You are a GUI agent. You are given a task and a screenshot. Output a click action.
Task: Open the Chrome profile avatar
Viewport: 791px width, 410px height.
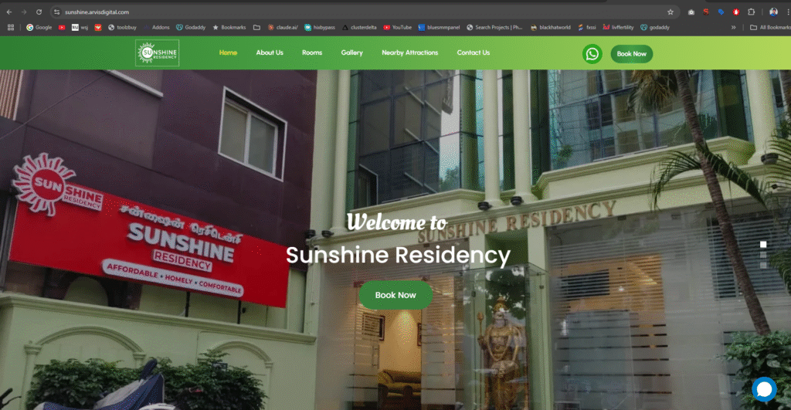[x=773, y=12]
